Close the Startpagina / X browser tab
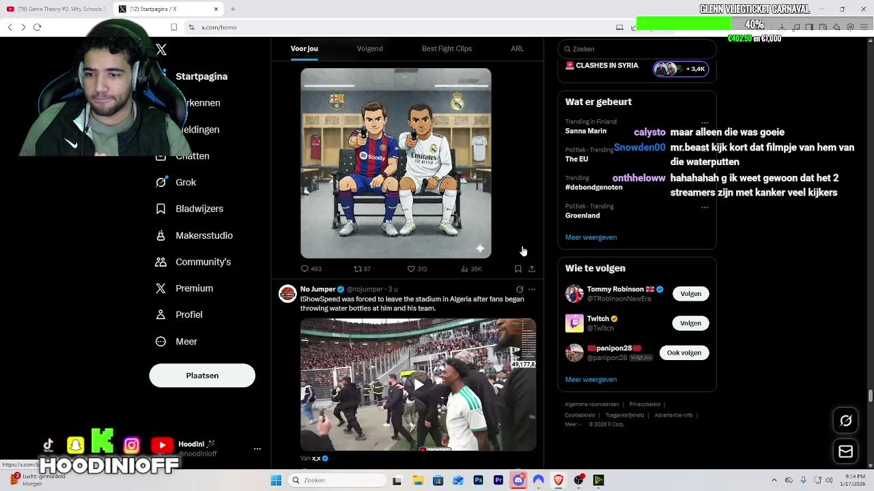 pyautogui.click(x=216, y=9)
